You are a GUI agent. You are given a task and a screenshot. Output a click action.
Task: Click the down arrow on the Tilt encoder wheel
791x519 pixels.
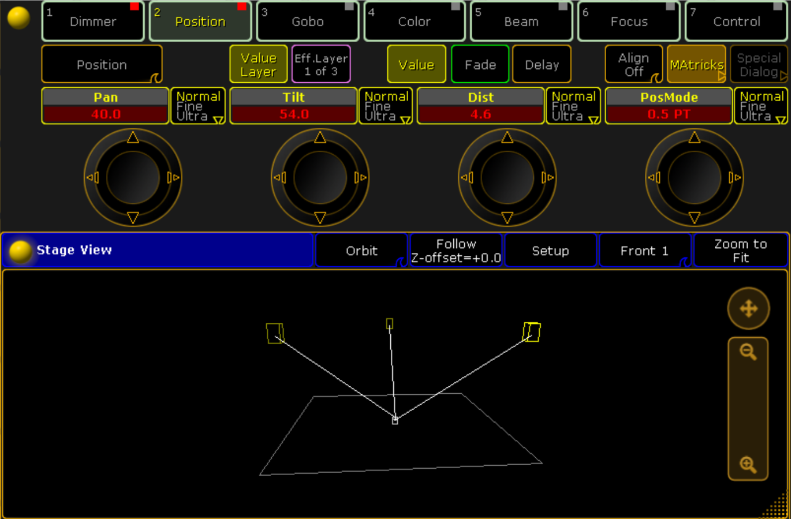[320, 218]
